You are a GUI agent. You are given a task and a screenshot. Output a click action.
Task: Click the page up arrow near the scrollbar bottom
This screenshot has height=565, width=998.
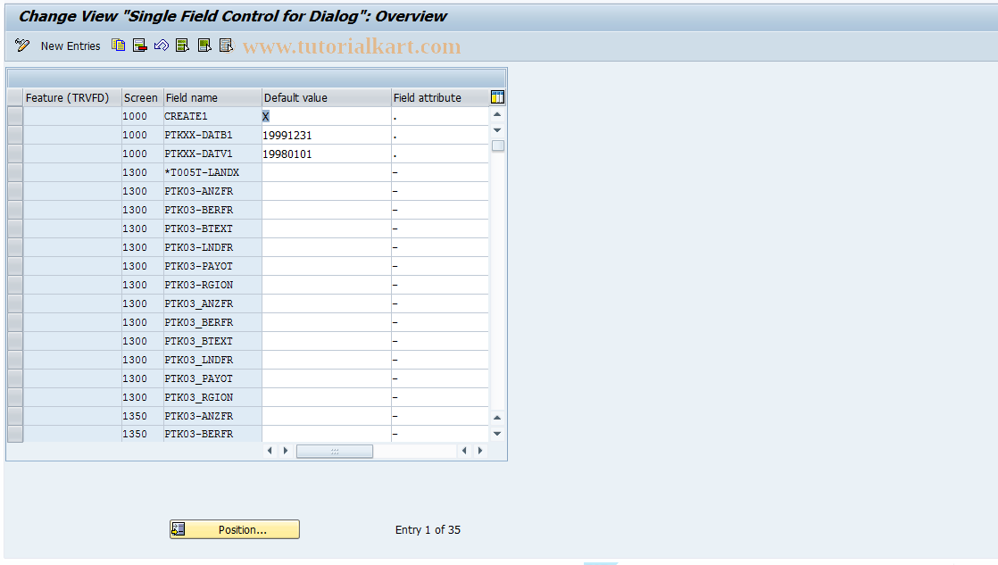point(498,418)
